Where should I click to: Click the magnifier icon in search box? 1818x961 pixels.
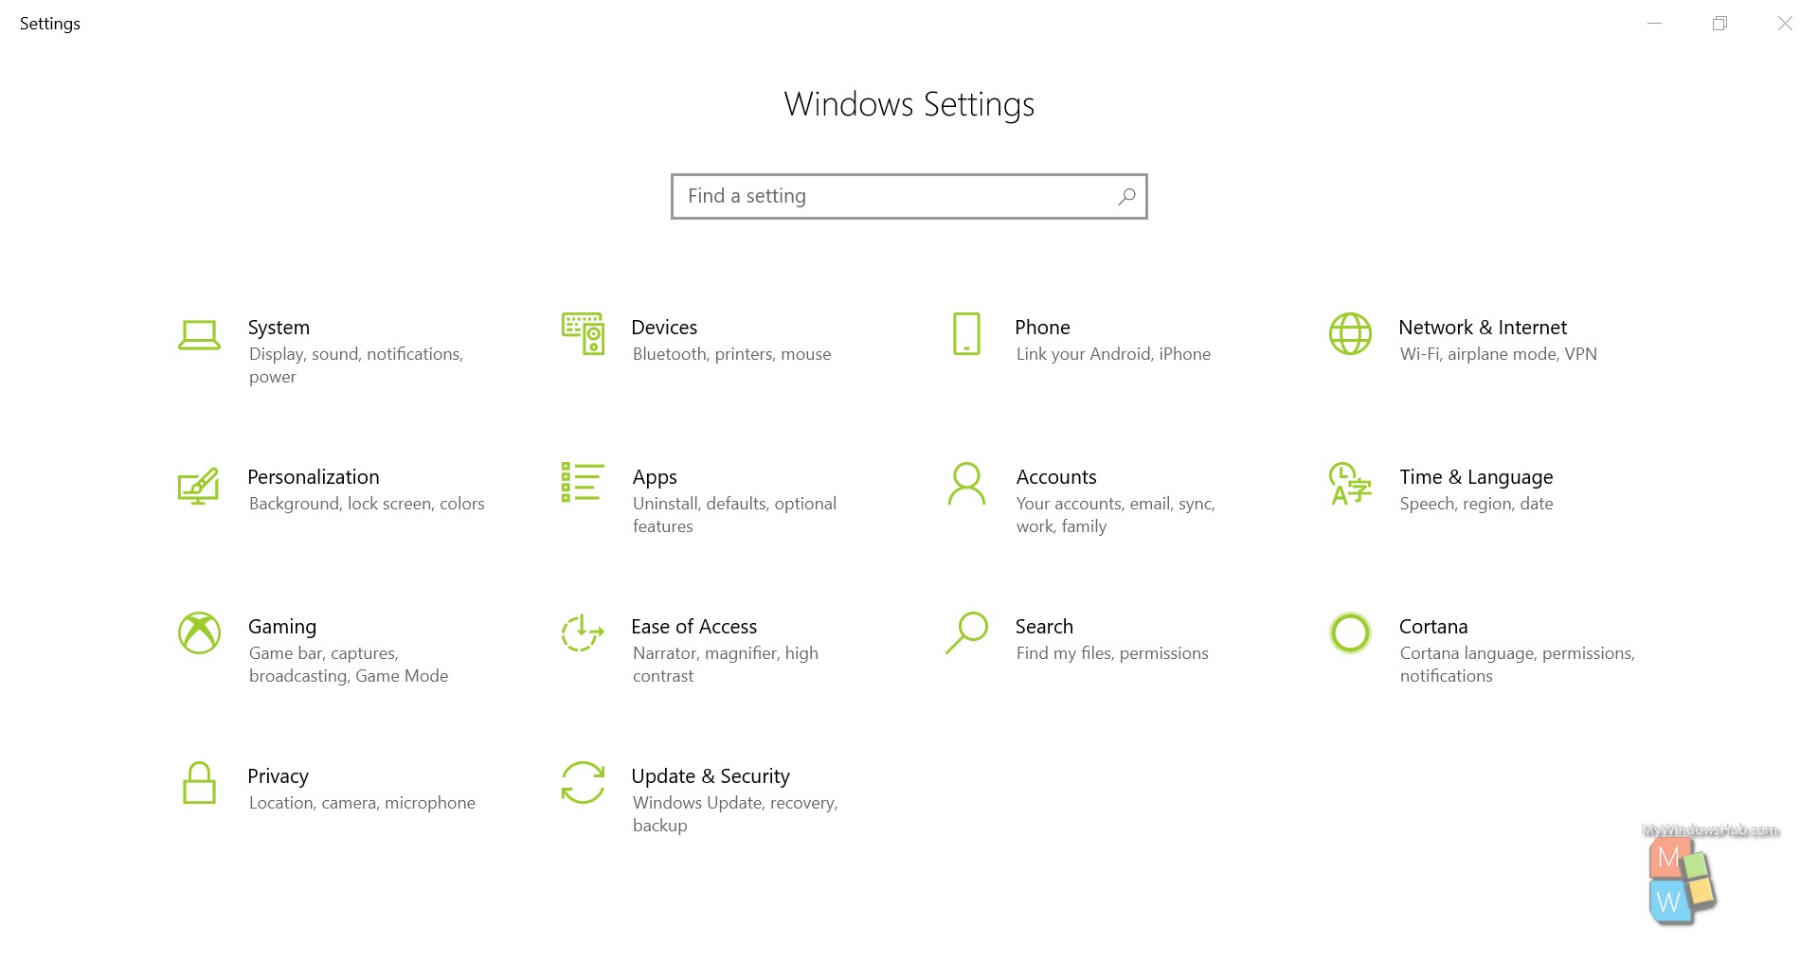coord(1126,196)
